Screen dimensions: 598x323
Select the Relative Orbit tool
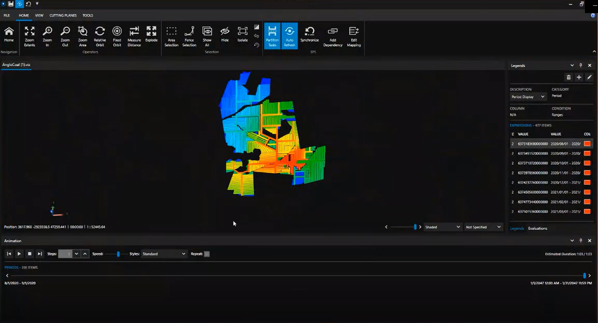tap(100, 36)
